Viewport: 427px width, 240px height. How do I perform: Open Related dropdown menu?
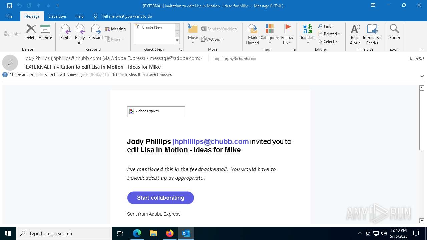329,34
